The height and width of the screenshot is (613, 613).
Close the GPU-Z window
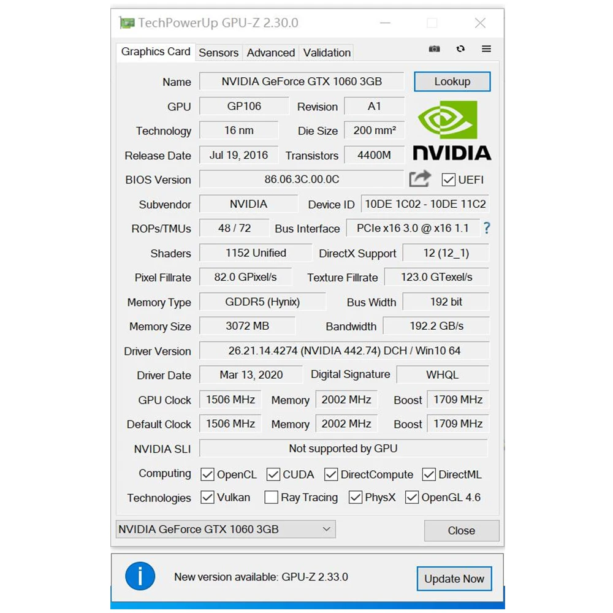(x=480, y=23)
